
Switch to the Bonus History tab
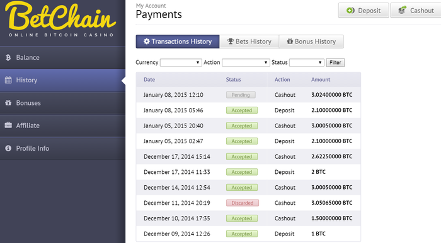[x=311, y=41]
